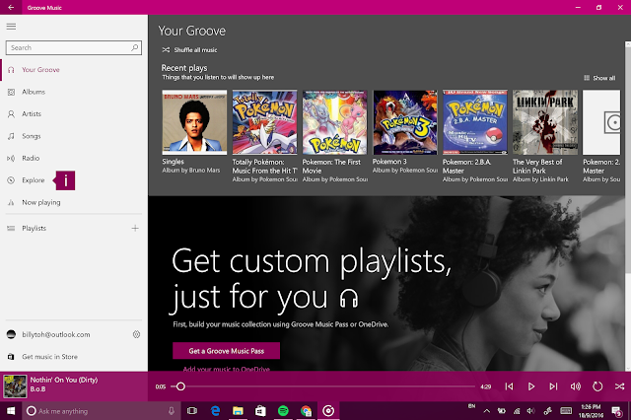Open the Radio section
This screenshot has width=631, height=420.
74,158
